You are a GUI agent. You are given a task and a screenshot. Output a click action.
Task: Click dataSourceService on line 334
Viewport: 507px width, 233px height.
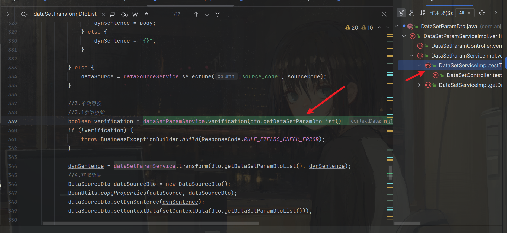coord(151,76)
